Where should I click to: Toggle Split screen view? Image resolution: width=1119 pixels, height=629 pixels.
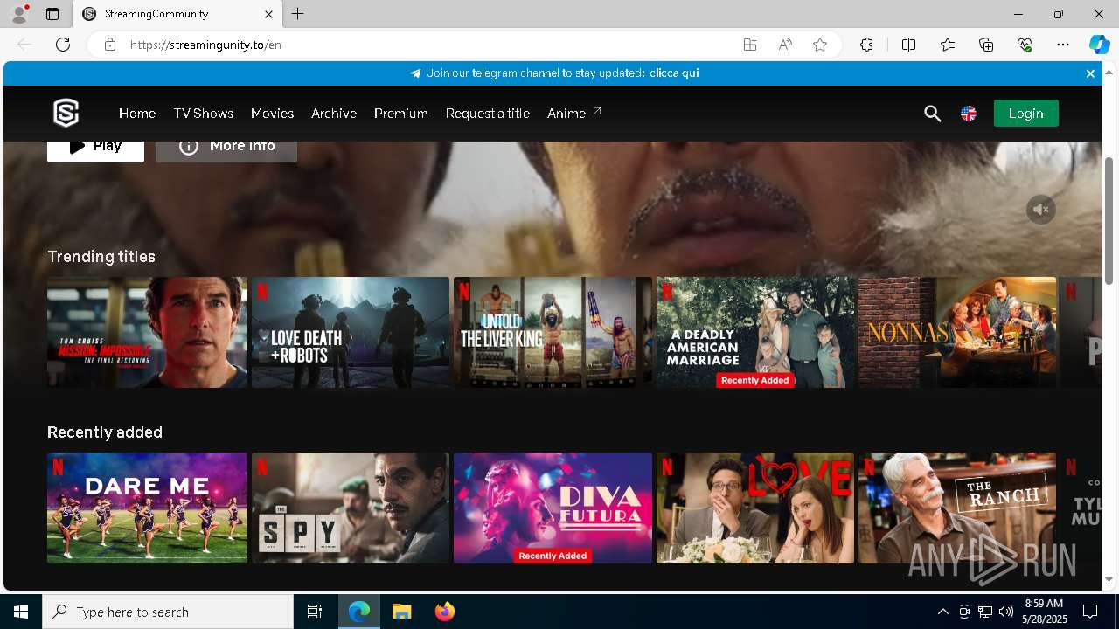point(908,45)
